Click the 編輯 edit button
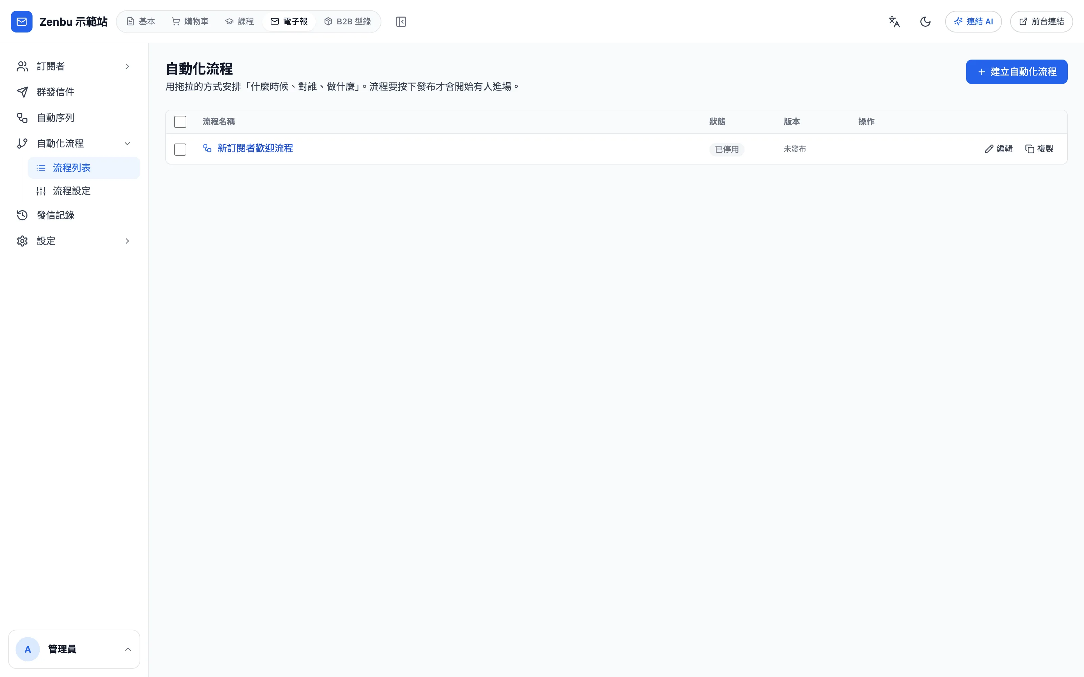The height and width of the screenshot is (677, 1084). [x=998, y=149]
